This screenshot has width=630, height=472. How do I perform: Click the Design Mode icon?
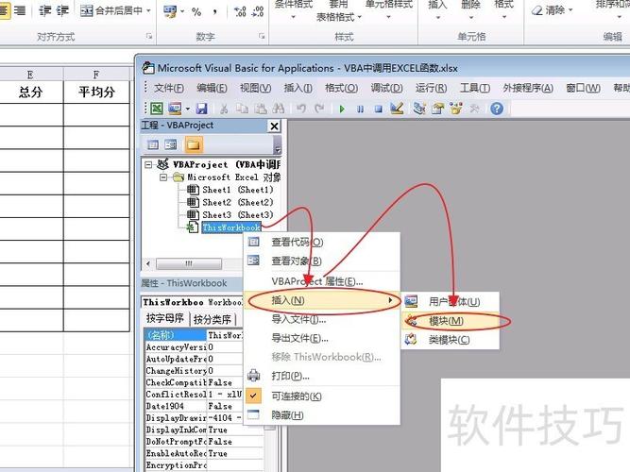click(x=397, y=109)
